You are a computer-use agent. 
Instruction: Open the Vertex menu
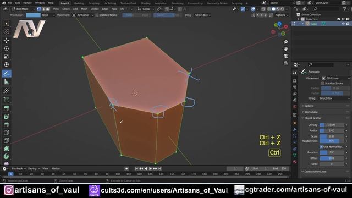(95, 9)
